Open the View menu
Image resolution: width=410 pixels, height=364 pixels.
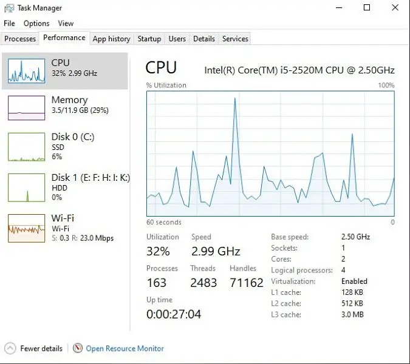(x=66, y=24)
